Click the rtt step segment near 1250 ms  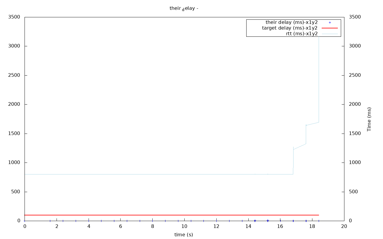pyautogui.click(x=300, y=147)
